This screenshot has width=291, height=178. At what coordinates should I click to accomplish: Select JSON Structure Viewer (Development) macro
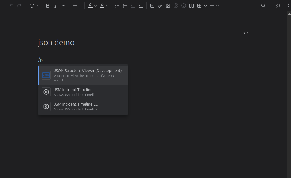[x=83, y=75]
